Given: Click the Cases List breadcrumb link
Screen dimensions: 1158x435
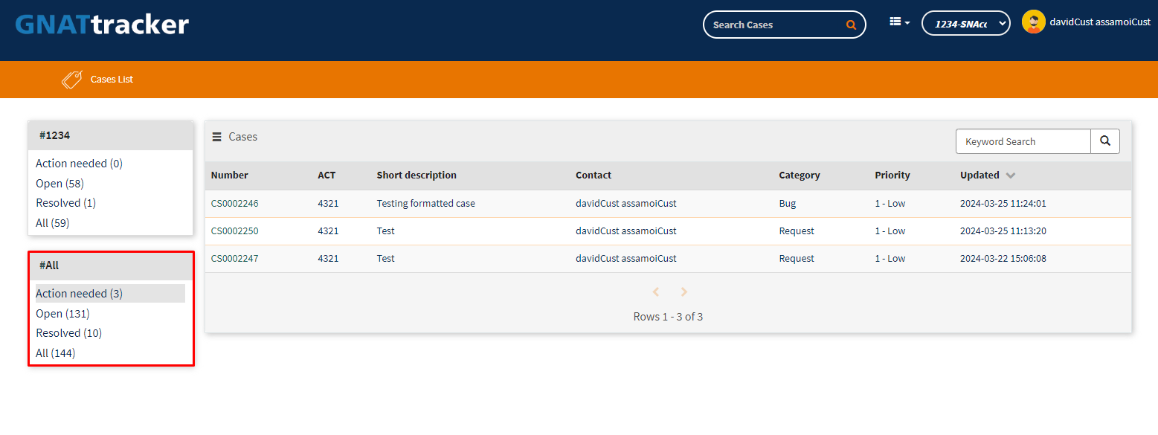Looking at the screenshot, I should point(112,80).
